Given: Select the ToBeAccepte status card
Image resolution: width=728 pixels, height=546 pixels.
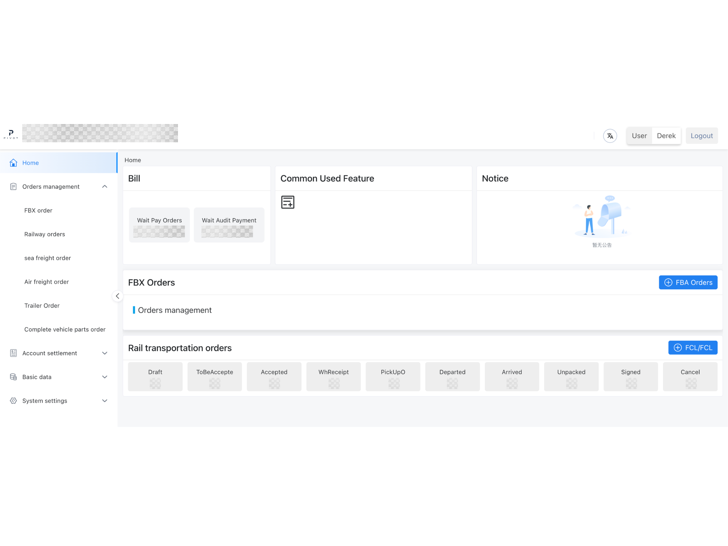Looking at the screenshot, I should click(x=214, y=376).
